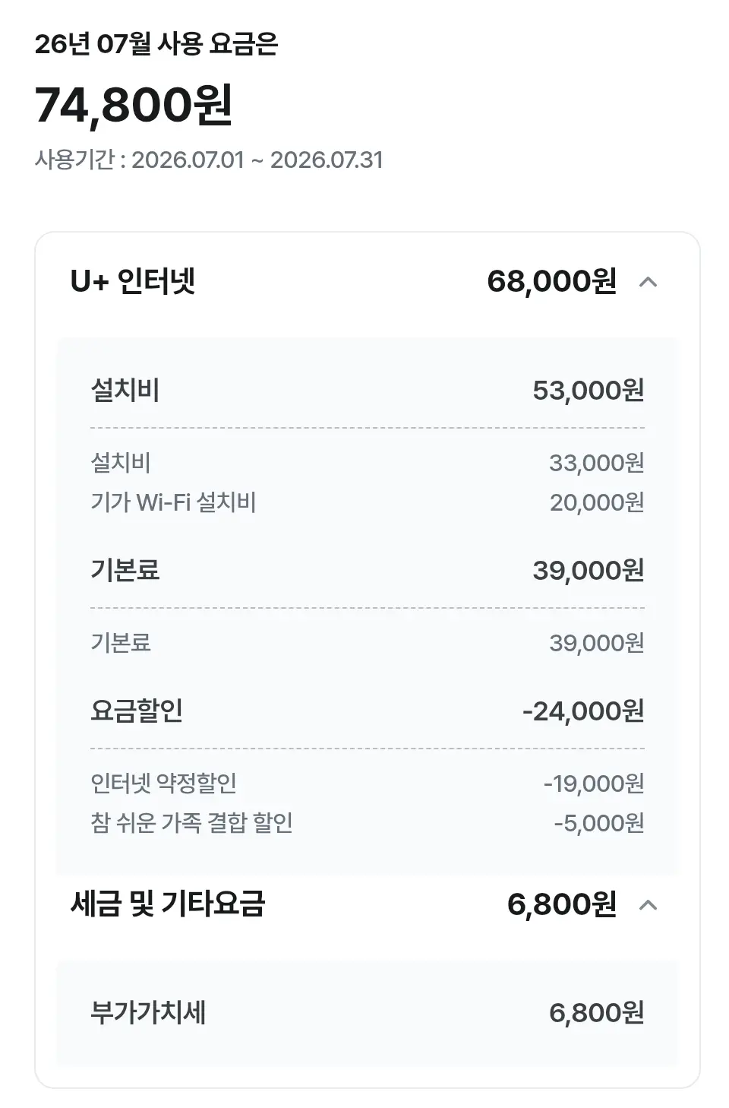
Task: Tap the 68,000원 internet total
Action: tap(551, 282)
